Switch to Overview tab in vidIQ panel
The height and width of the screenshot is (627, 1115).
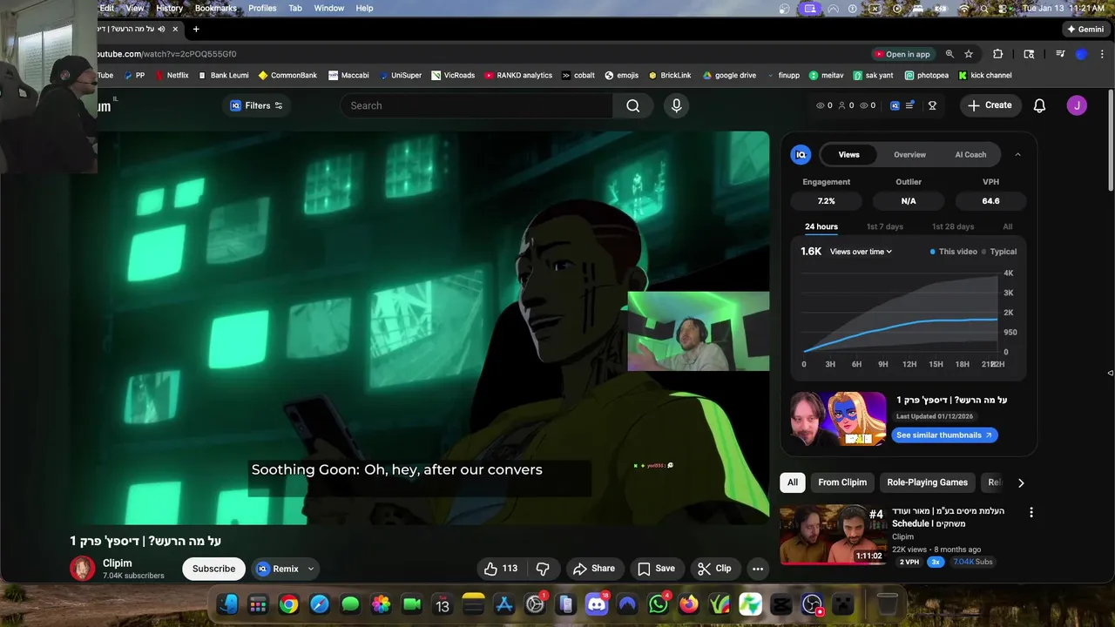coord(909,155)
